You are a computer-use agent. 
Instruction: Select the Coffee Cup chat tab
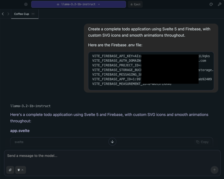(x=22, y=14)
